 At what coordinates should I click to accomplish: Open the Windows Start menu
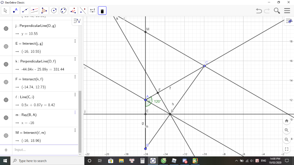tap(5, 161)
